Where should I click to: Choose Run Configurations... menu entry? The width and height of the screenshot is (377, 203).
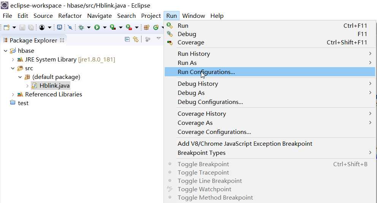click(270, 72)
